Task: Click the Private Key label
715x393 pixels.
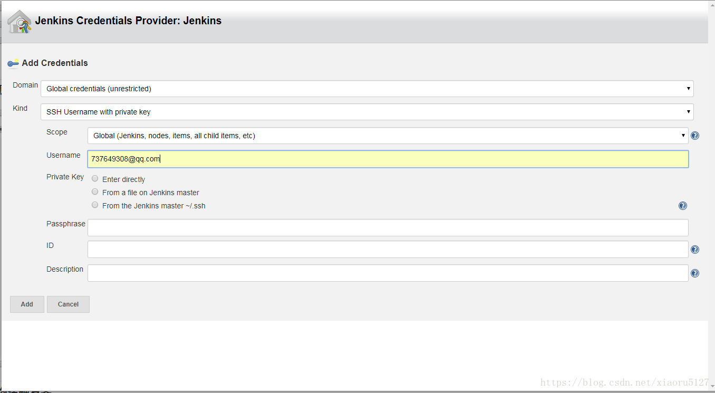Action: point(65,177)
